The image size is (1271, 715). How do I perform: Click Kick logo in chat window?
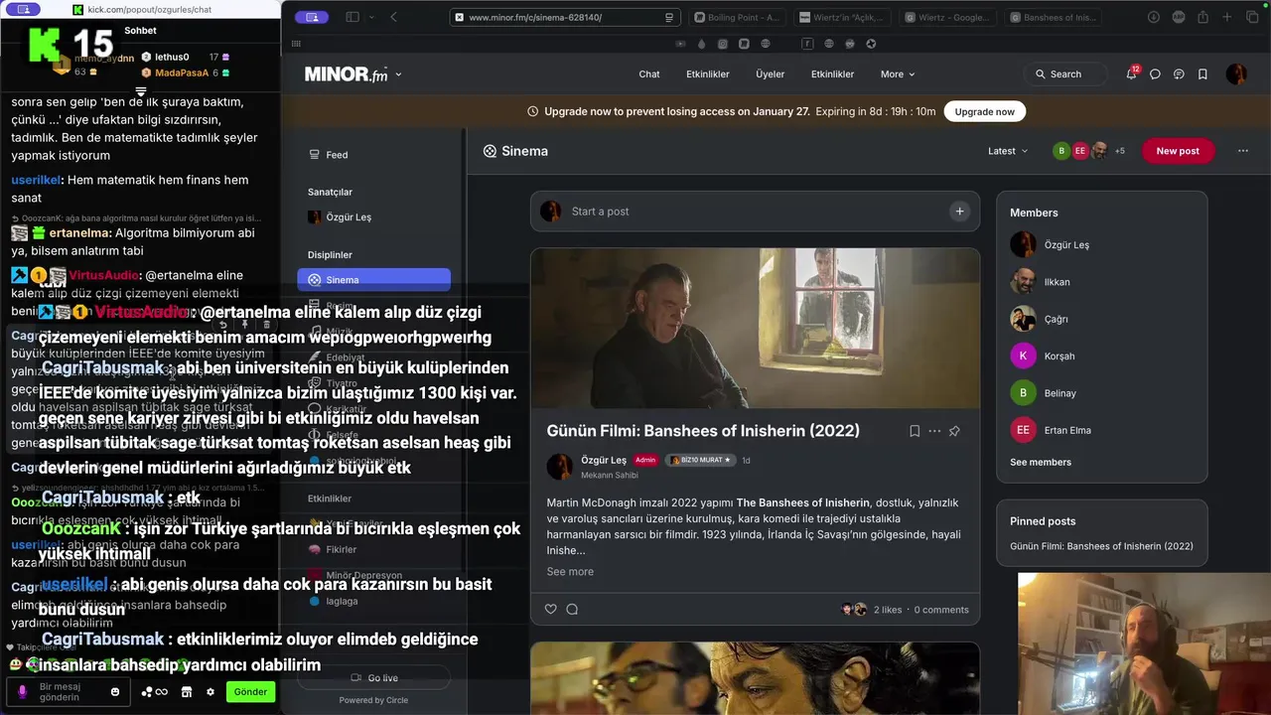(x=44, y=45)
